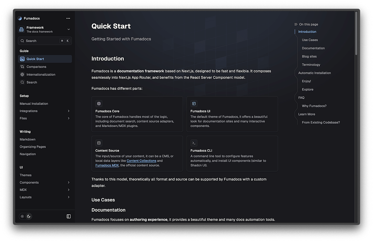Follow the Fumadocs MDX link
The height and width of the screenshot is (242, 373).
107,165
